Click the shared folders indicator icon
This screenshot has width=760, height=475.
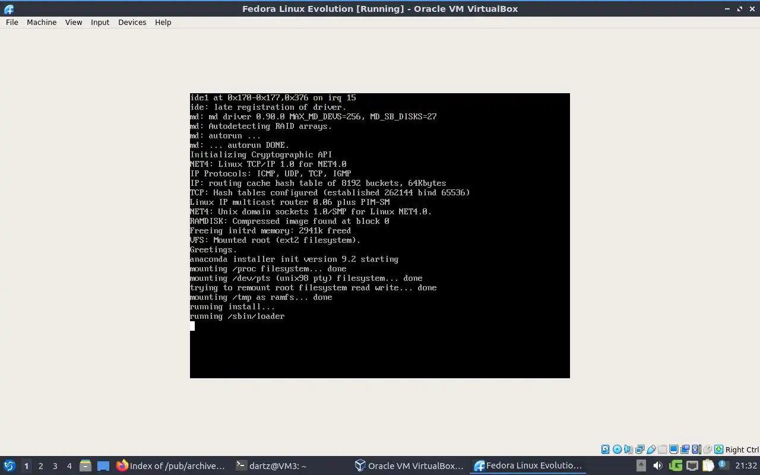click(662, 449)
